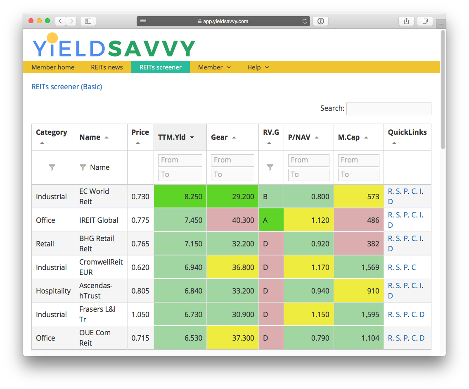
Task: Click the password manager extension icon
Action: [321, 21]
